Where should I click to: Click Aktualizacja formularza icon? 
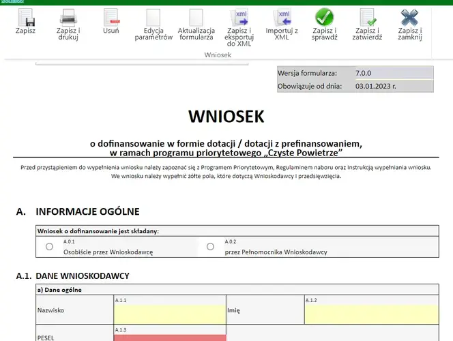click(196, 18)
